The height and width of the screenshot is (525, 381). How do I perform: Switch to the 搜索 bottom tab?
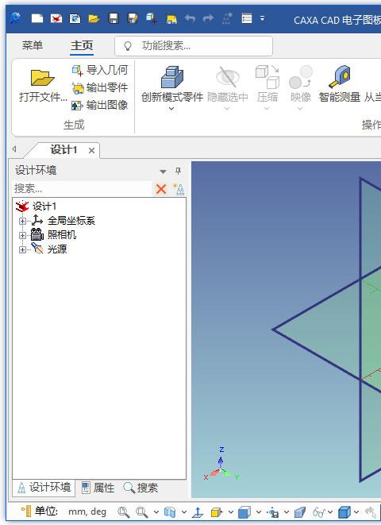click(140, 488)
